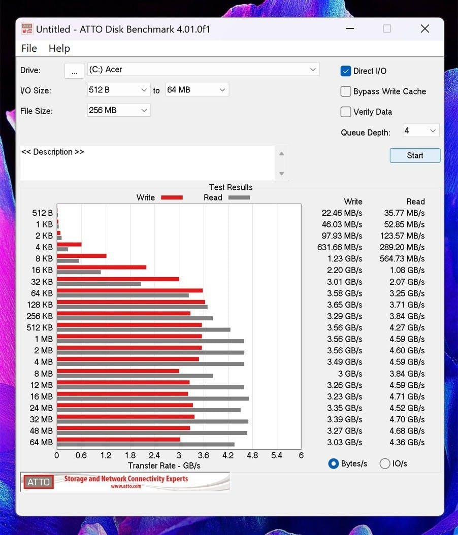Click the drive browse '...' button

point(75,71)
